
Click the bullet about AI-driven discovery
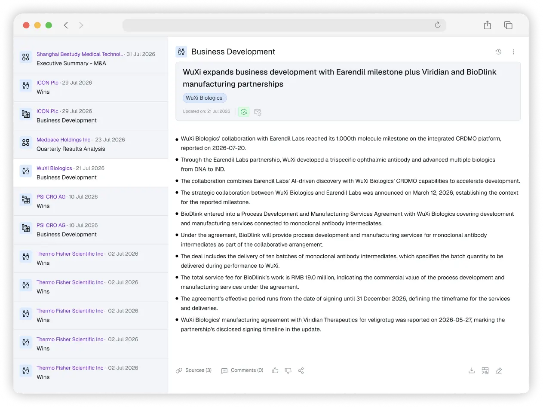[x=350, y=181]
